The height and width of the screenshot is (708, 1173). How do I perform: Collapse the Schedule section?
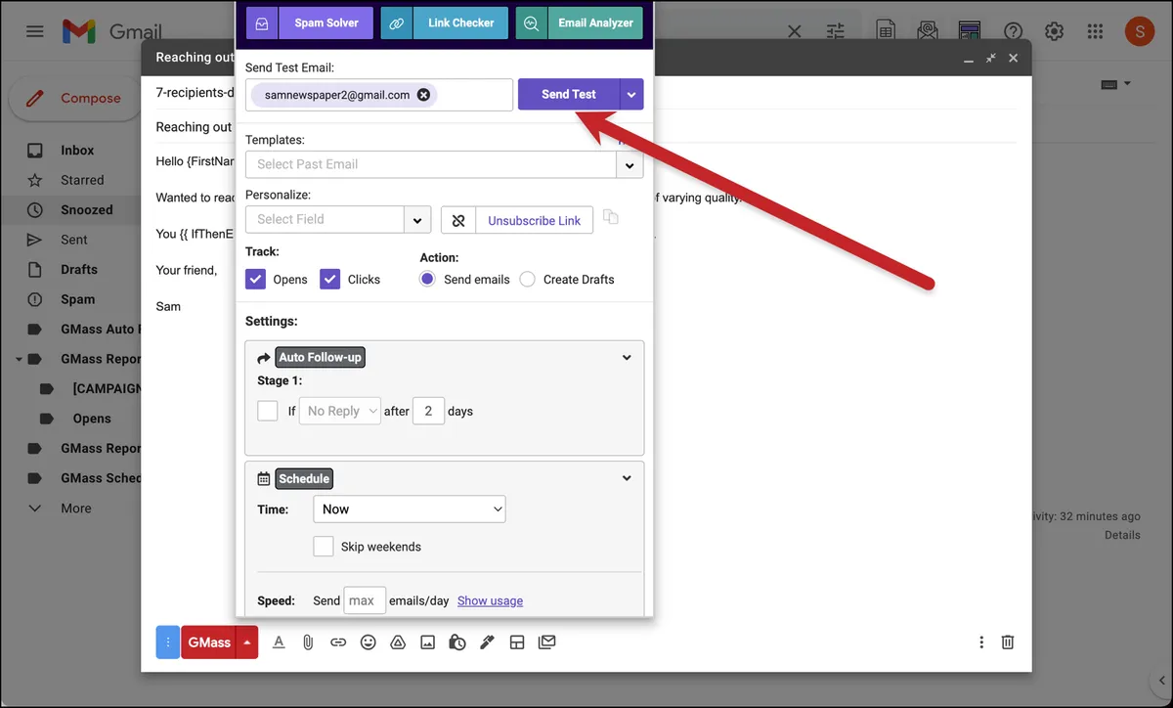627,478
